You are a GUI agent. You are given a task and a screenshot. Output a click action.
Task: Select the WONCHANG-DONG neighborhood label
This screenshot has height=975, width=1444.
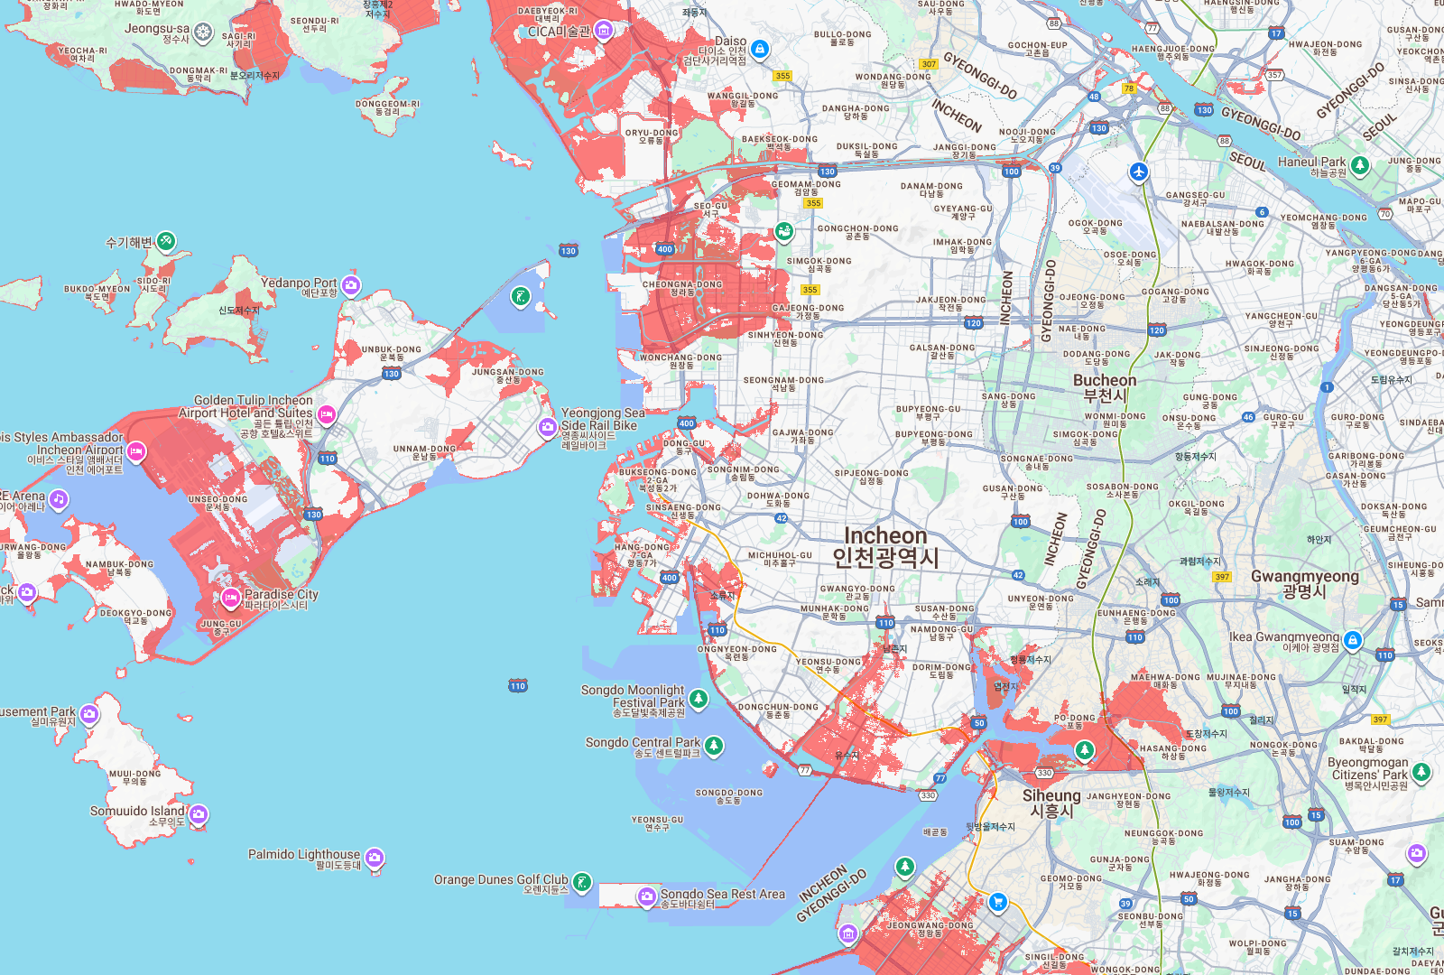click(x=681, y=361)
